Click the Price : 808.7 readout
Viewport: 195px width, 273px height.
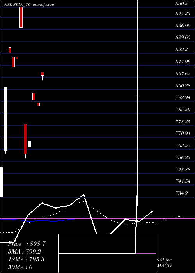point(27,244)
